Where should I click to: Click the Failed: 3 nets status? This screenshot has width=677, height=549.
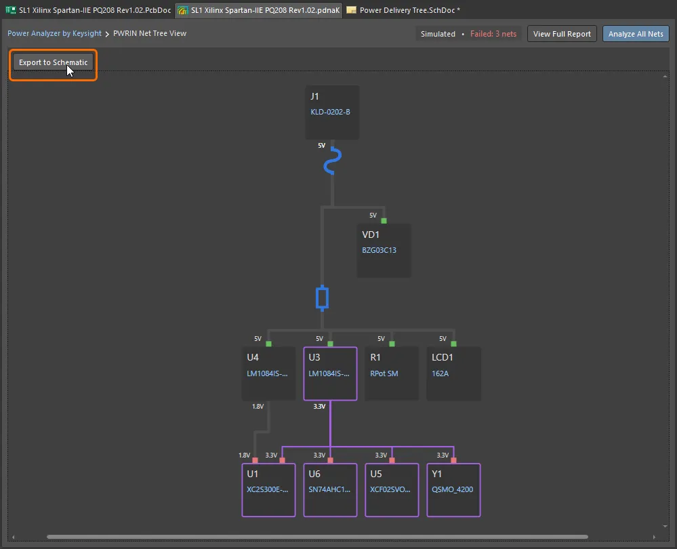(x=493, y=34)
